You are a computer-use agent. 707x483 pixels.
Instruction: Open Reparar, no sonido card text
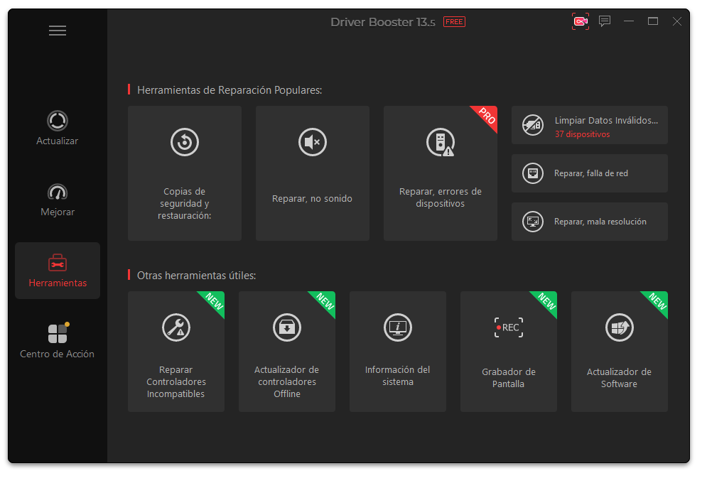coord(312,199)
